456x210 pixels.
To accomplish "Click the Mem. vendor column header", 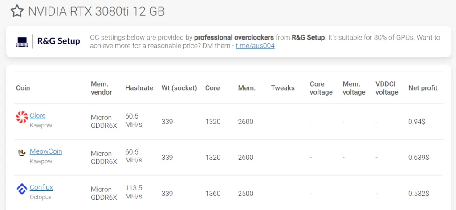I will (x=101, y=88).
